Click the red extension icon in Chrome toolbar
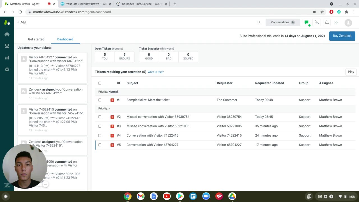The image size is (359, 202). [x=331, y=12]
